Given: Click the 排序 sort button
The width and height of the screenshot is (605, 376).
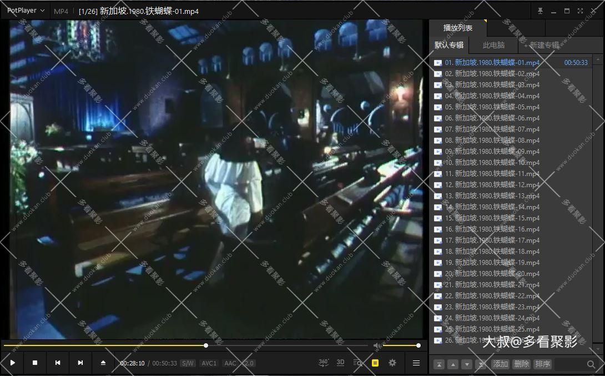Looking at the screenshot, I should click(x=543, y=364).
